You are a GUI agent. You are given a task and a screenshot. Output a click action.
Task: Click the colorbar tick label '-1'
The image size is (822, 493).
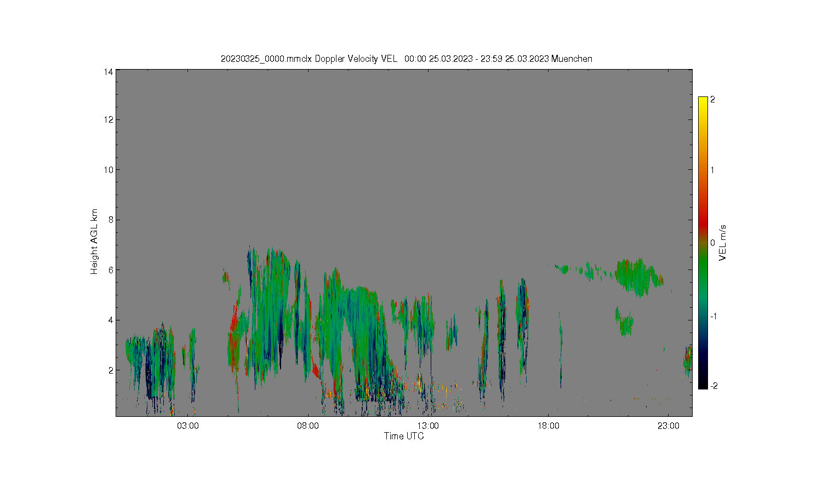click(x=713, y=317)
